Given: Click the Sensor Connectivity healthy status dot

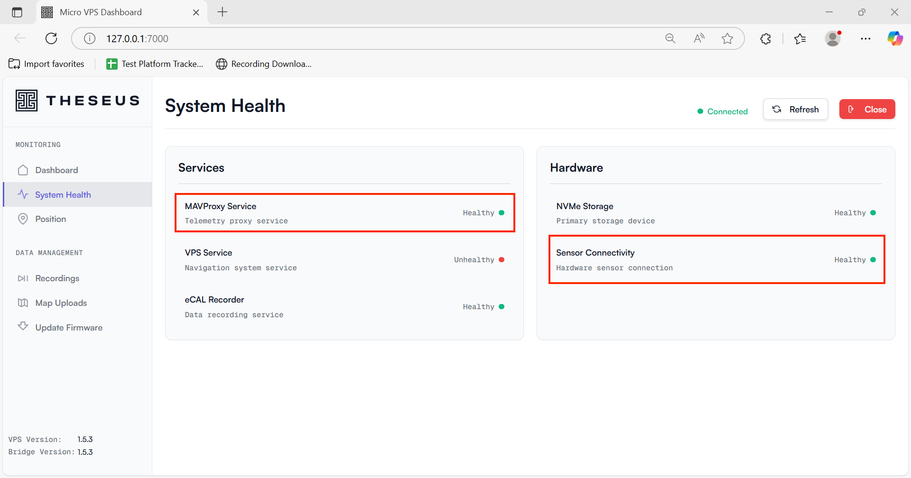Looking at the screenshot, I should [873, 260].
